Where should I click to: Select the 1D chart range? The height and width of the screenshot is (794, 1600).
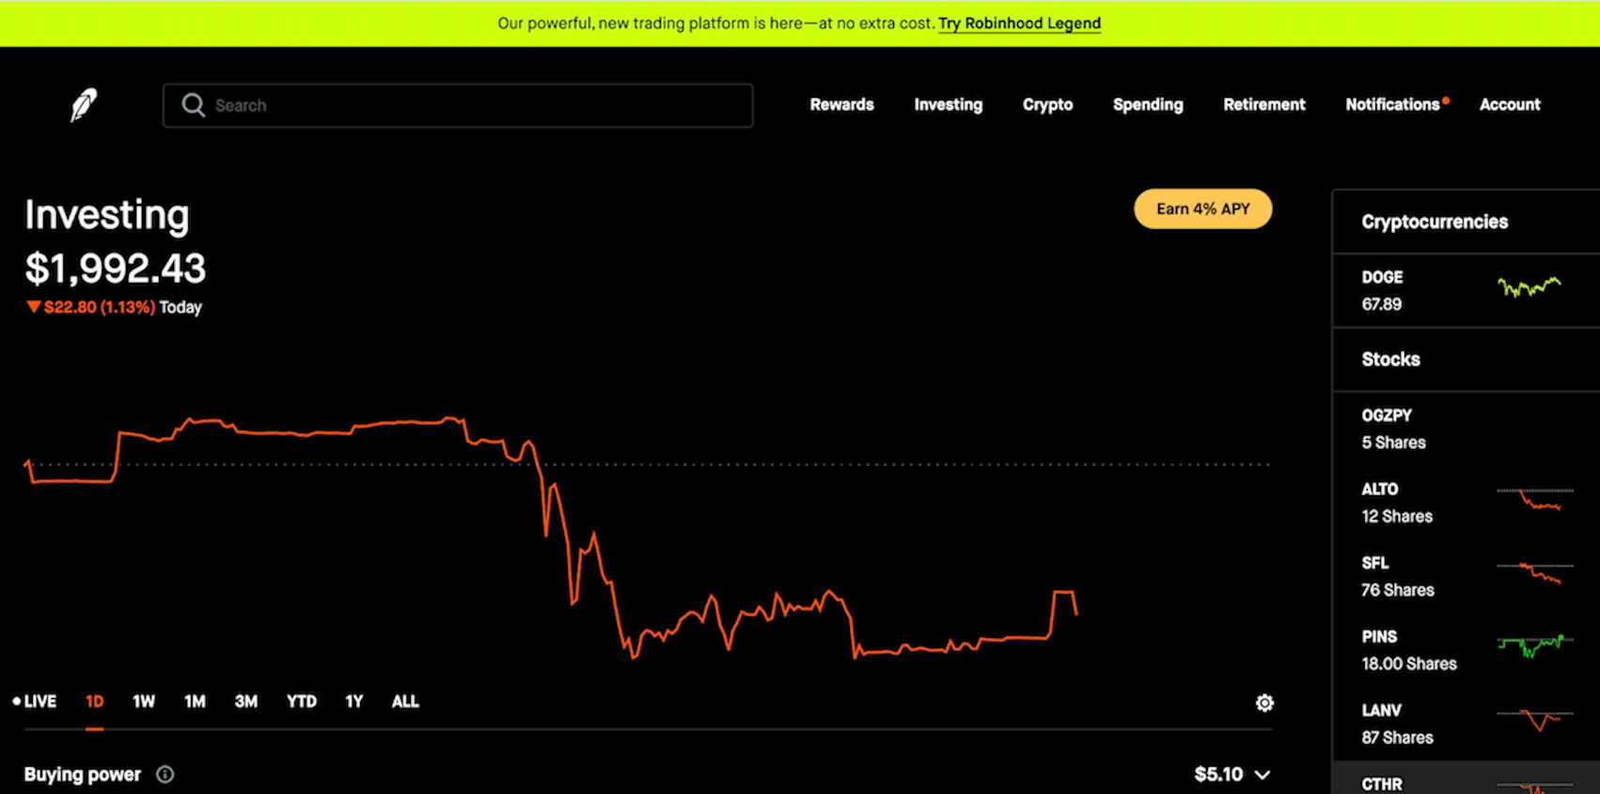click(94, 701)
